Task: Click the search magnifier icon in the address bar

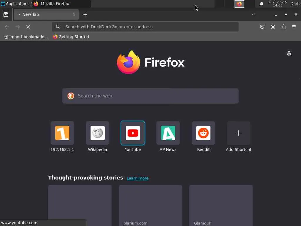Action: tap(58, 27)
